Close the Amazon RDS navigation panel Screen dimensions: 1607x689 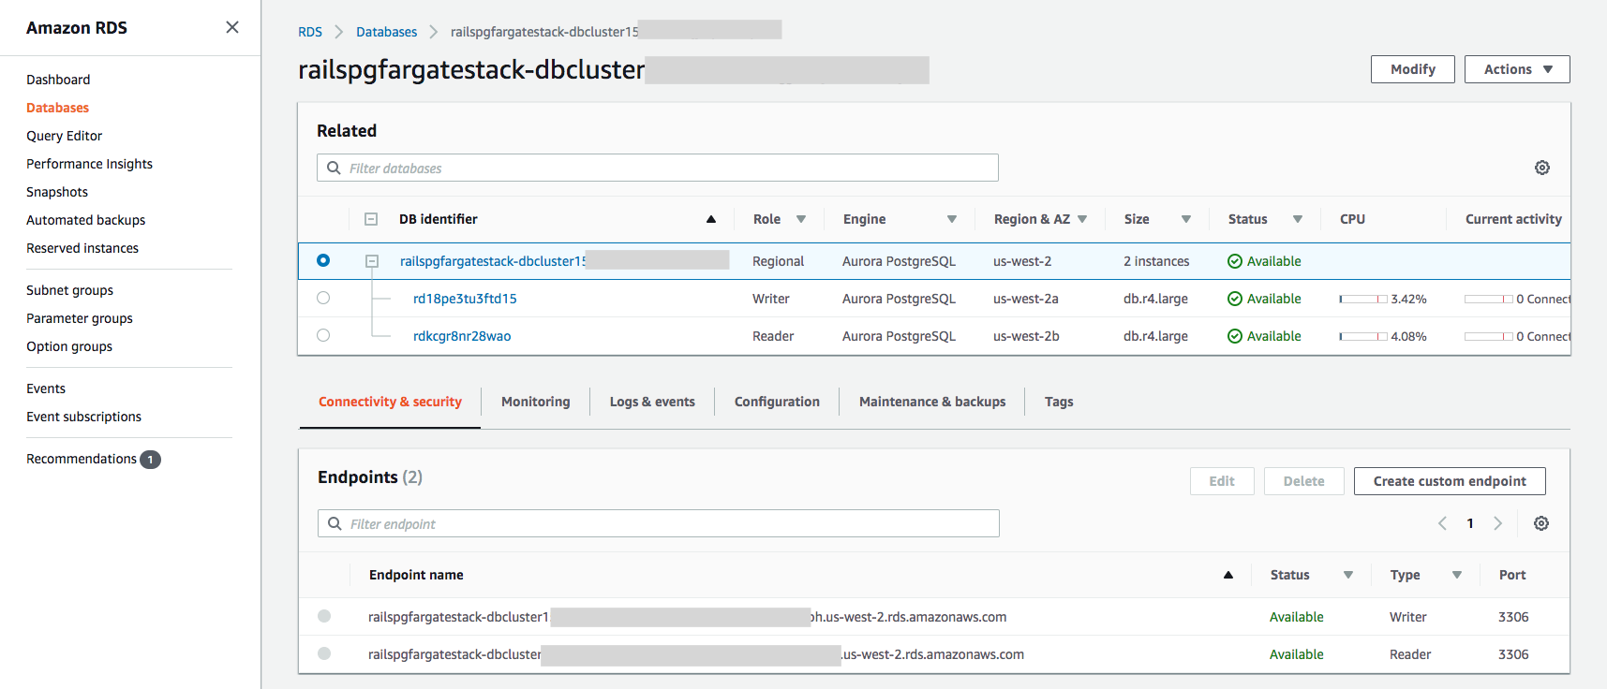[x=232, y=27]
